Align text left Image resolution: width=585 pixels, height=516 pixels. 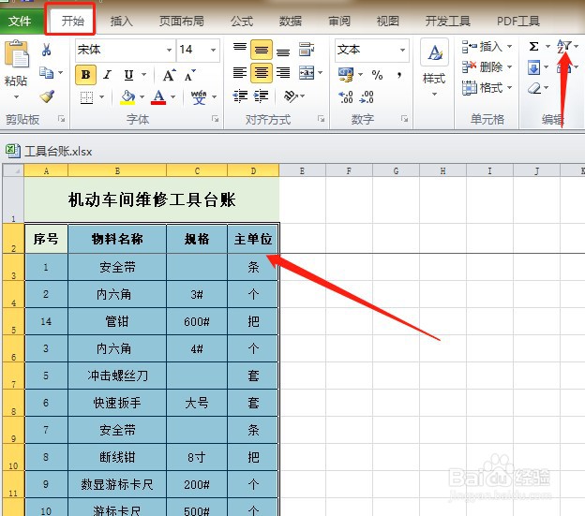point(239,72)
